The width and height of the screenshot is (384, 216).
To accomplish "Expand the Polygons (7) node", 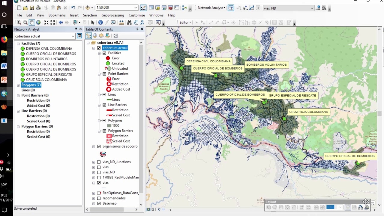I will 18,85.
